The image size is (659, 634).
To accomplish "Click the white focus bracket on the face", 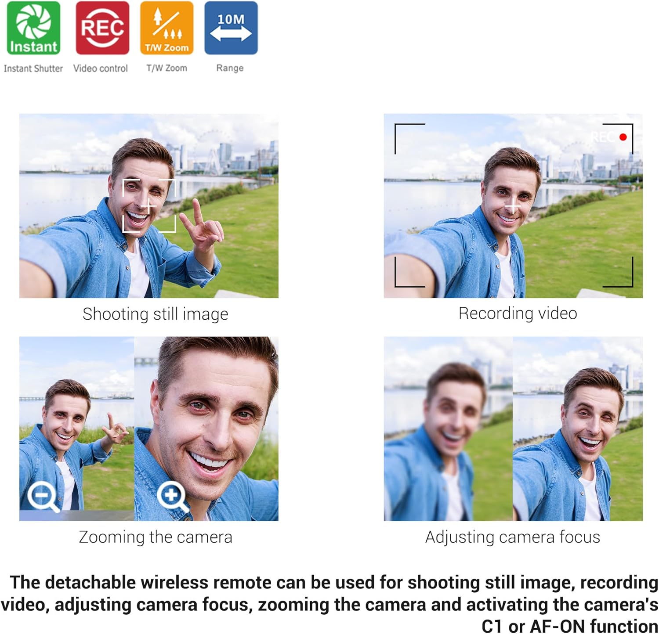I will pos(149,205).
